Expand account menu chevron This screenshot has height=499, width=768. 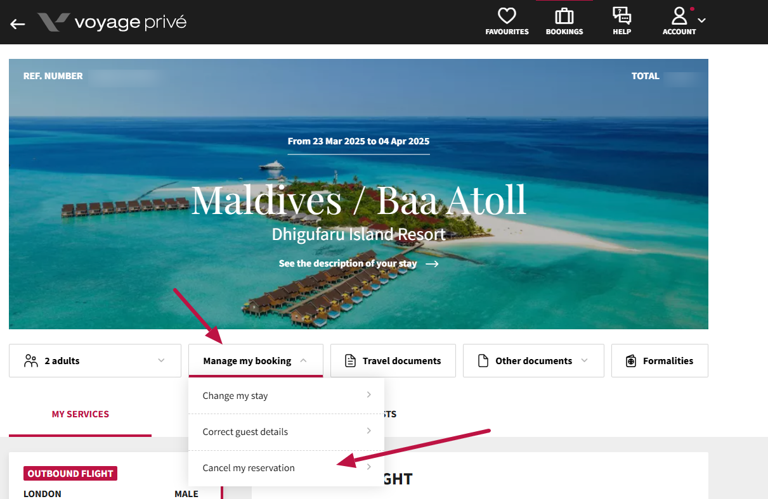(x=701, y=20)
